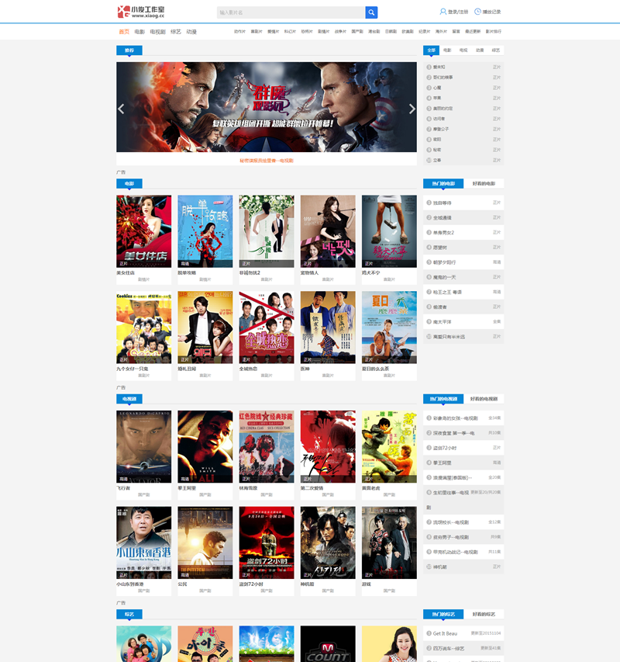Viewport: 620px width, 662px height.
Task: Click the user login/register icon
Action: (x=443, y=12)
